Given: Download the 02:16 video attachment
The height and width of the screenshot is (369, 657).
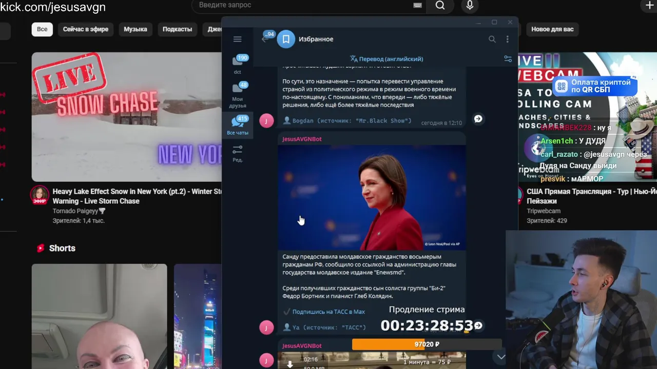Looking at the screenshot, I should click(x=289, y=364).
